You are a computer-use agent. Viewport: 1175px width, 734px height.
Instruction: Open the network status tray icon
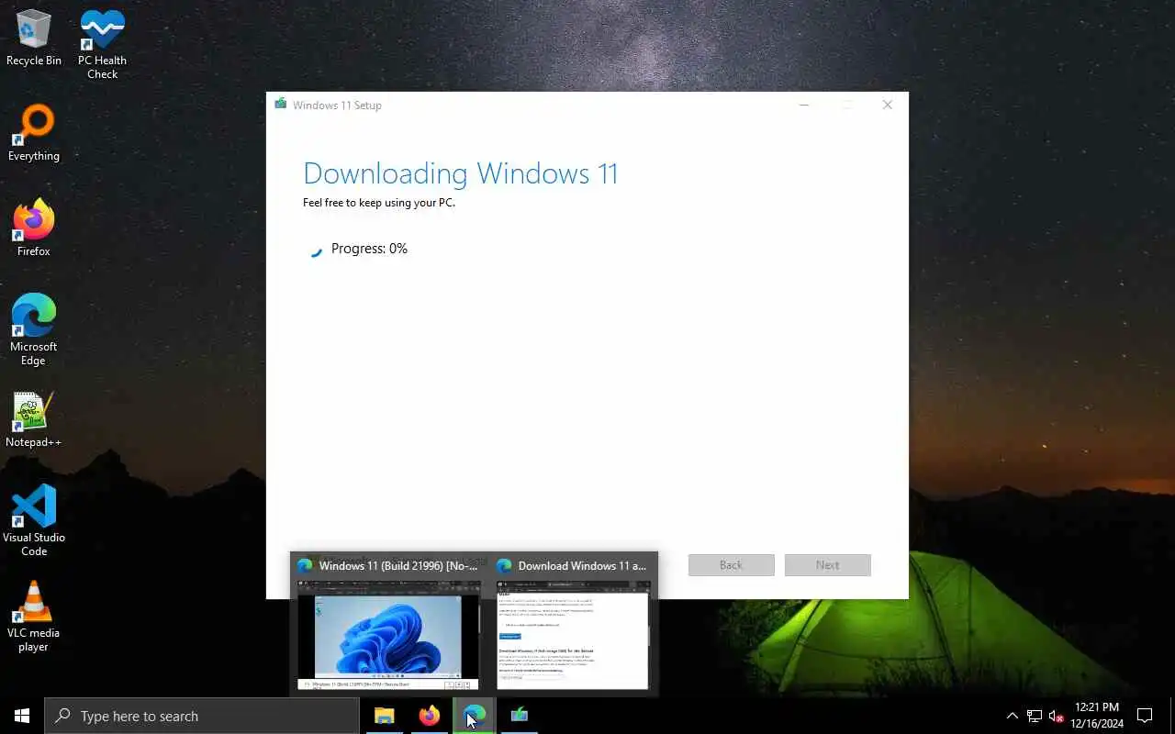click(1035, 716)
